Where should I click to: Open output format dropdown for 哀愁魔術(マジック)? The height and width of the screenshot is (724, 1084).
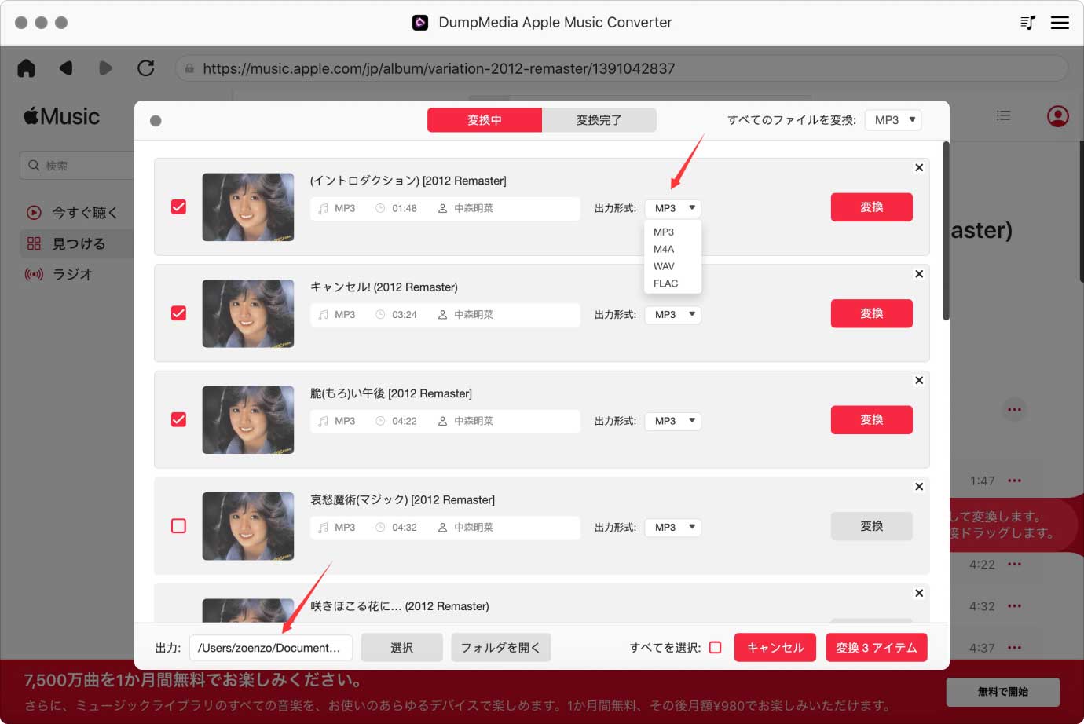coord(673,527)
